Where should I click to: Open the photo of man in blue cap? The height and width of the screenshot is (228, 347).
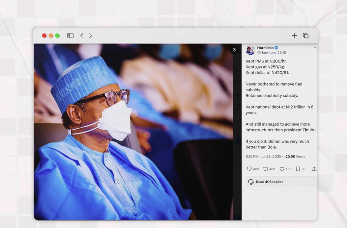(x=133, y=132)
